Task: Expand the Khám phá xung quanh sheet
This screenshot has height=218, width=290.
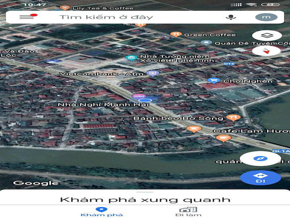Action: click(x=145, y=199)
